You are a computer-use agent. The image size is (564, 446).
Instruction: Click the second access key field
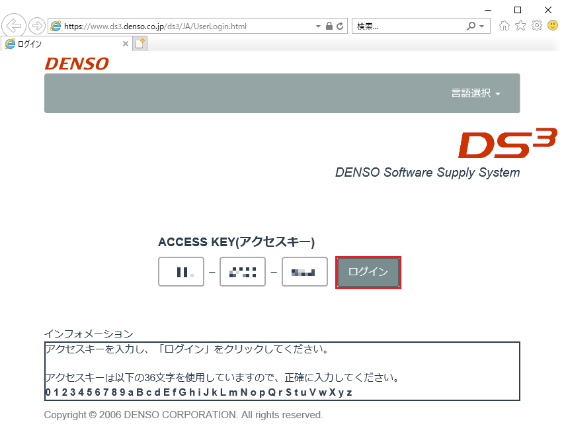coord(243,272)
